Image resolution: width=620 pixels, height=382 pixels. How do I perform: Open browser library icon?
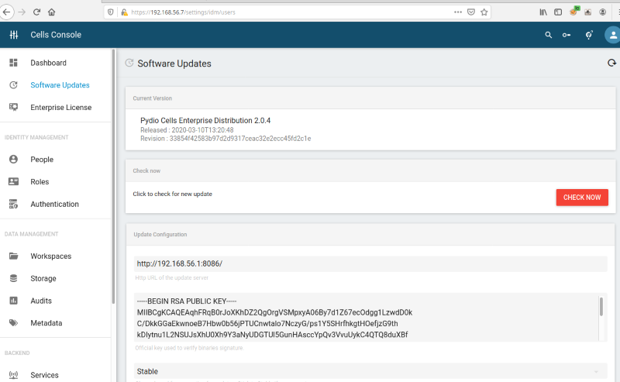[543, 12]
